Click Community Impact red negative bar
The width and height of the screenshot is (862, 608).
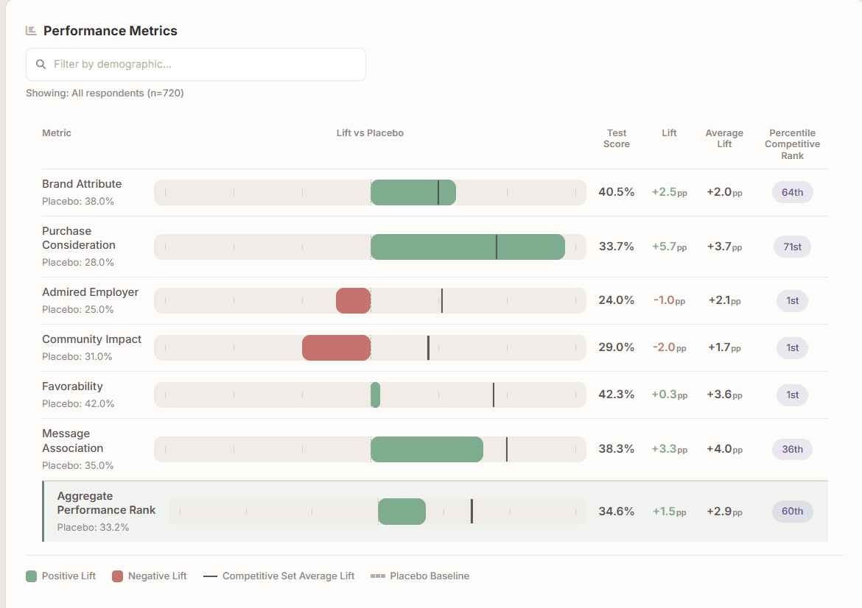[337, 347]
